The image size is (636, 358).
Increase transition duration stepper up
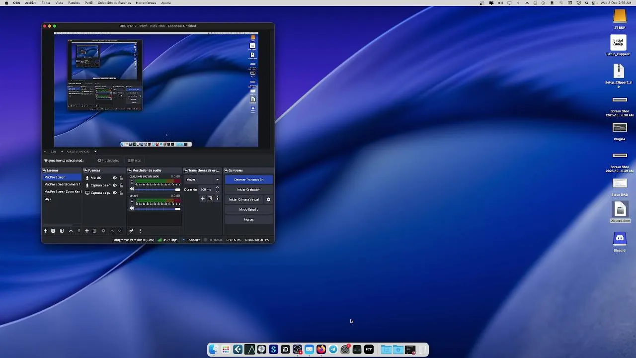click(217, 187)
